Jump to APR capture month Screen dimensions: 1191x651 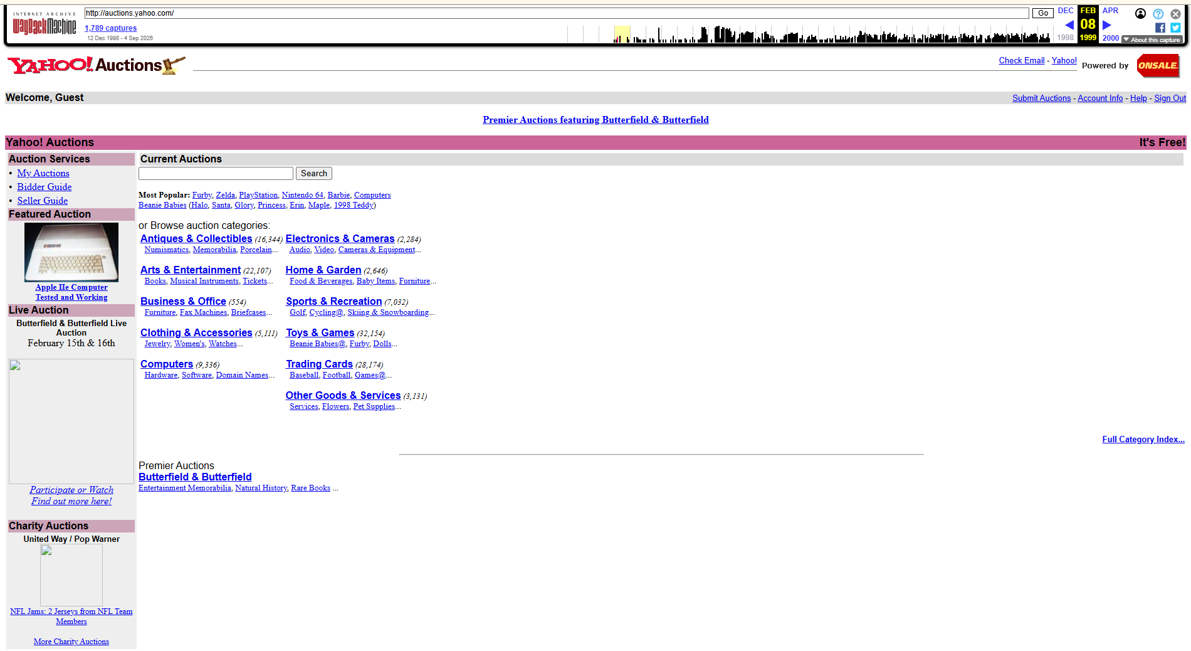click(1110, 11)
